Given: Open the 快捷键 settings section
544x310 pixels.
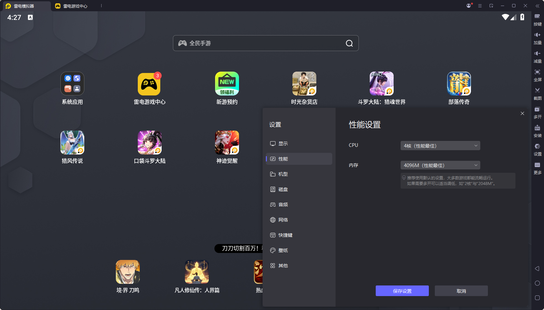Looking at the screenshot, I should [x=299, y=235].
